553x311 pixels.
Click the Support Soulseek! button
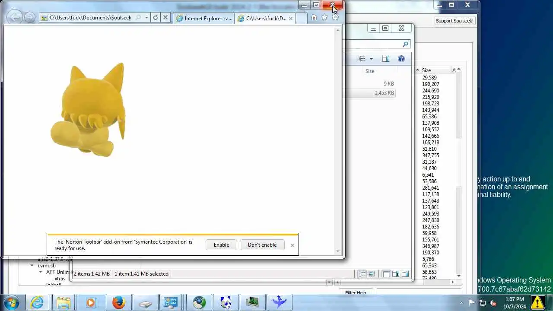454,21
